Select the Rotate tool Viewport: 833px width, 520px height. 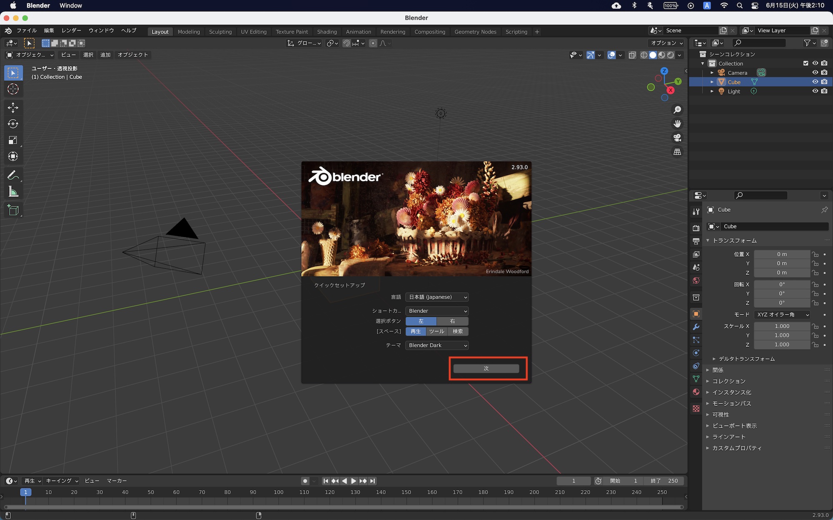[x=13, y=124]
